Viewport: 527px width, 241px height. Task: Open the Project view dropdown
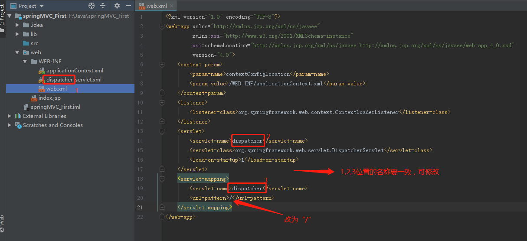point(42,6)
